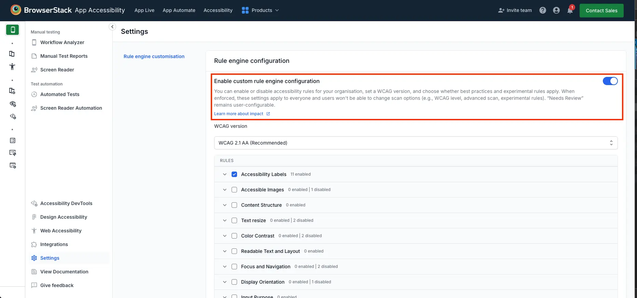The width and height of the screenshot is (637, 298).
Task: Open Workflow Analyzer page
Action: [62, 42]
